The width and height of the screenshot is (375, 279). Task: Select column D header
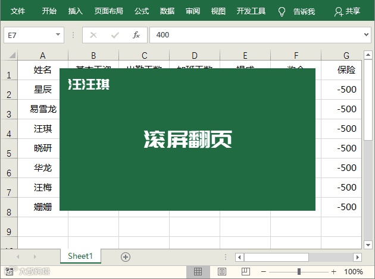click(x=195, y=55)
